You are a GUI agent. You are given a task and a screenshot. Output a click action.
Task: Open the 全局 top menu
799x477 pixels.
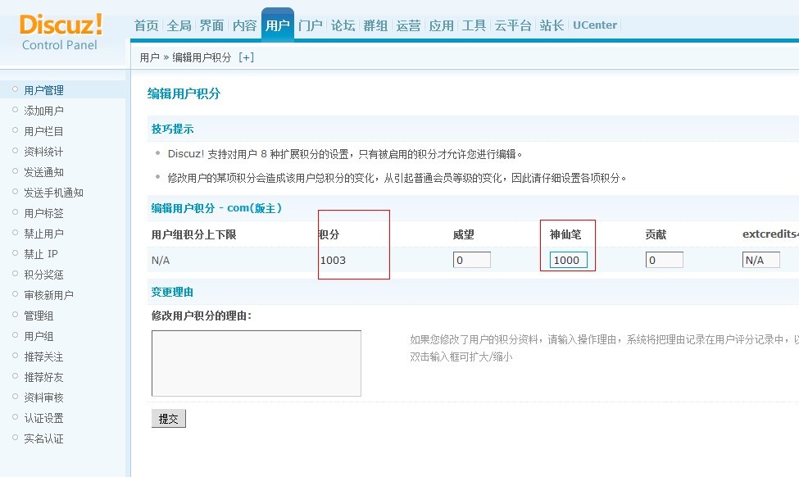coord(179,25)
